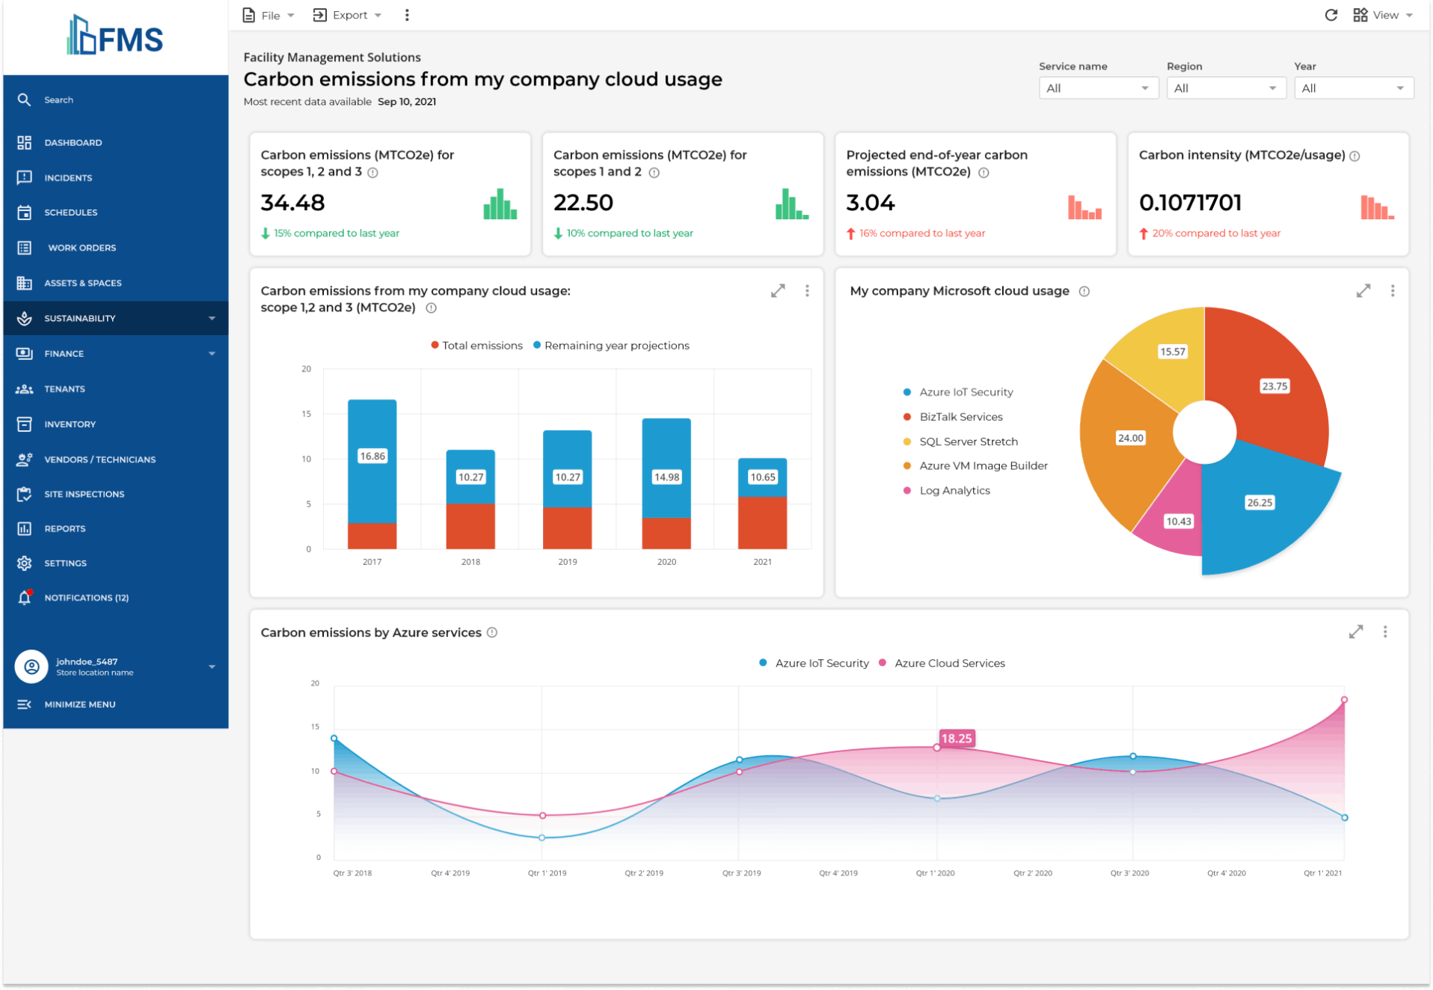Image resolution: width=1433 pixels, height=990 pixels.
Task: Expand the Carbon emissions by Azure services chart
Action: [1356, 632]
